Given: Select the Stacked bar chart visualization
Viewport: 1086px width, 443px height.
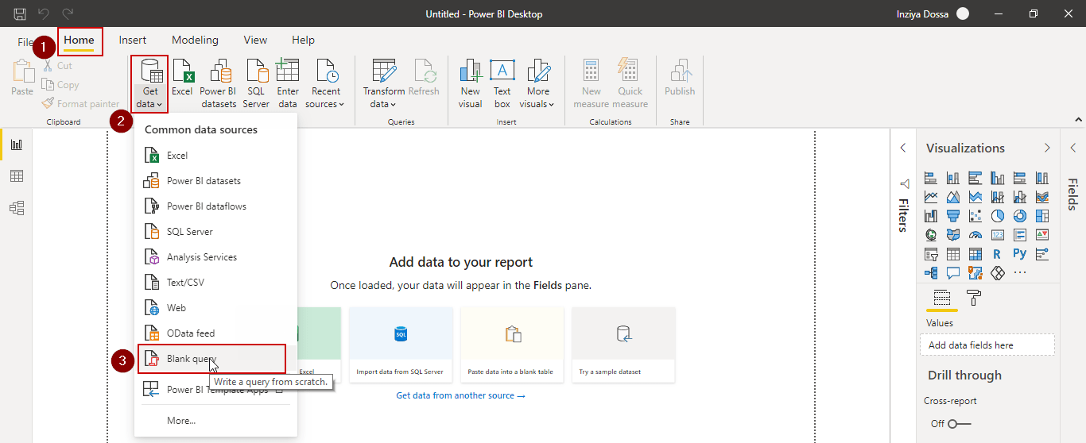Looking at the screenshot, I should click(x=931, y=178).
